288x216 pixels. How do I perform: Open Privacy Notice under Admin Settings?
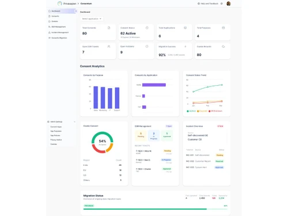coord(56,140)
